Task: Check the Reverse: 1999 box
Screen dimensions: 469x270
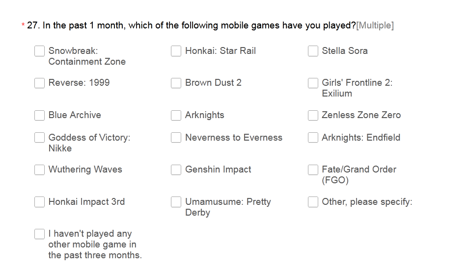Action: tap(39, 83)
